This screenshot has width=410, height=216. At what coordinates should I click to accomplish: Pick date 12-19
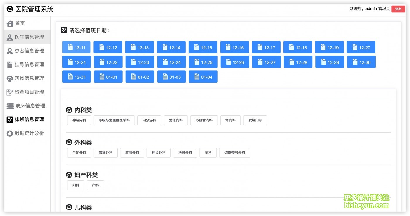pos(329,47)
